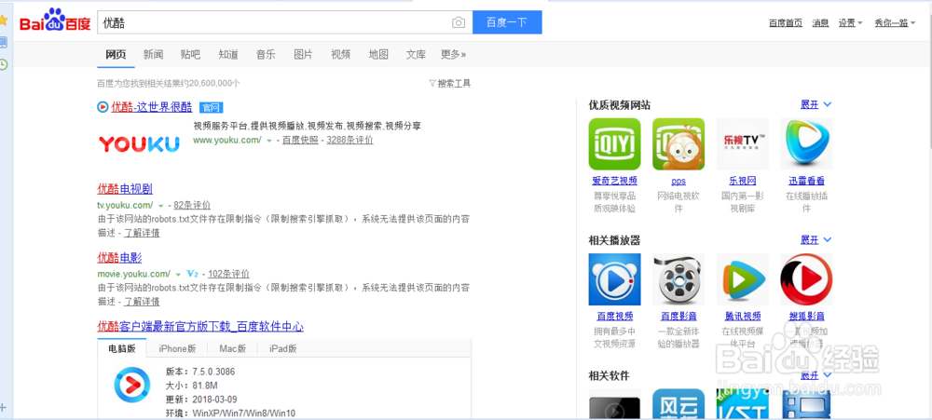Click the Baidu logo
932x420 pixels.
[55, 21]
